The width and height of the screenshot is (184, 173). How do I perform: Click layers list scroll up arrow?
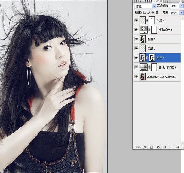pyautogui.click(x=182, y=18)
